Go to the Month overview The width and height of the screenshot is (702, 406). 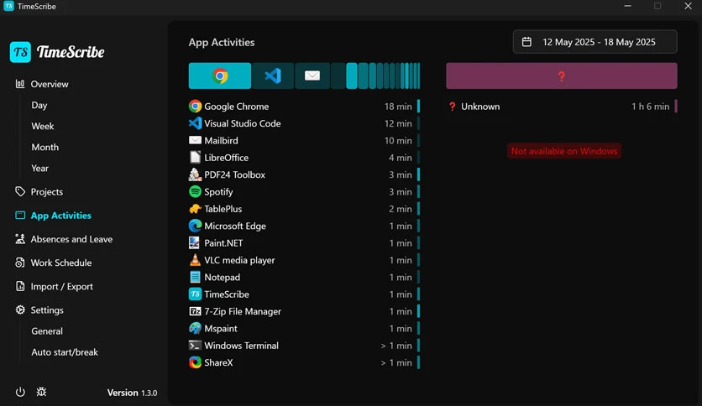tap(45, 147)
